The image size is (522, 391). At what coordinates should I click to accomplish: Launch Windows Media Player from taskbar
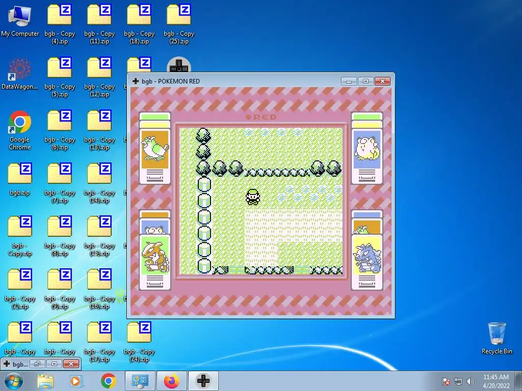[75, 381]
